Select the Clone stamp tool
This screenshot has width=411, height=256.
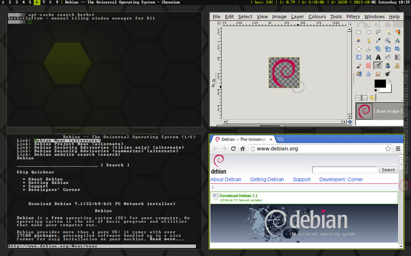point(397,66)
